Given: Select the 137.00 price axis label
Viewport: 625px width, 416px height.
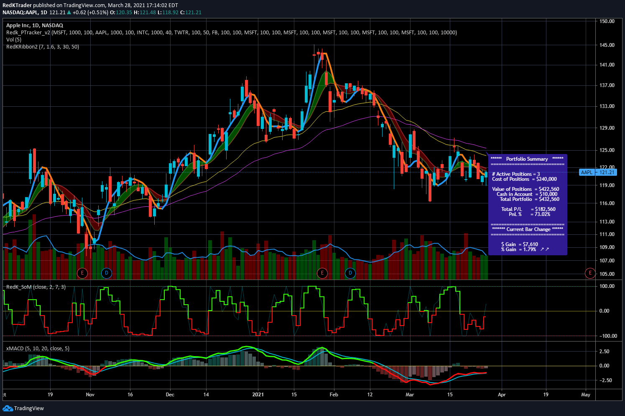Looking at the screenshot, I should (x=607, y=85).
